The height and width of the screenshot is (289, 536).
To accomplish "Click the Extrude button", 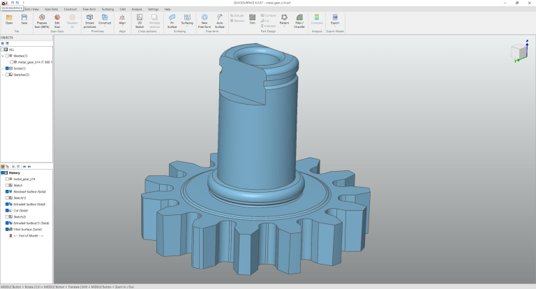I will 237,16.
